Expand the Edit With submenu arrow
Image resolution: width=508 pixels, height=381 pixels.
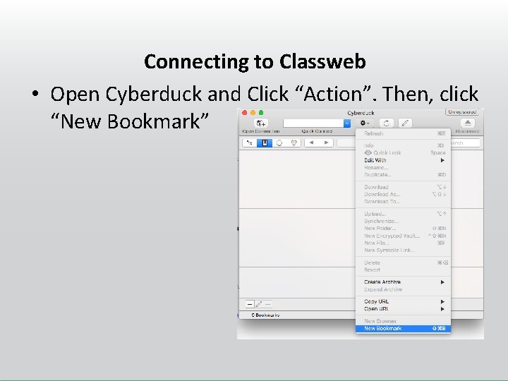442,160
